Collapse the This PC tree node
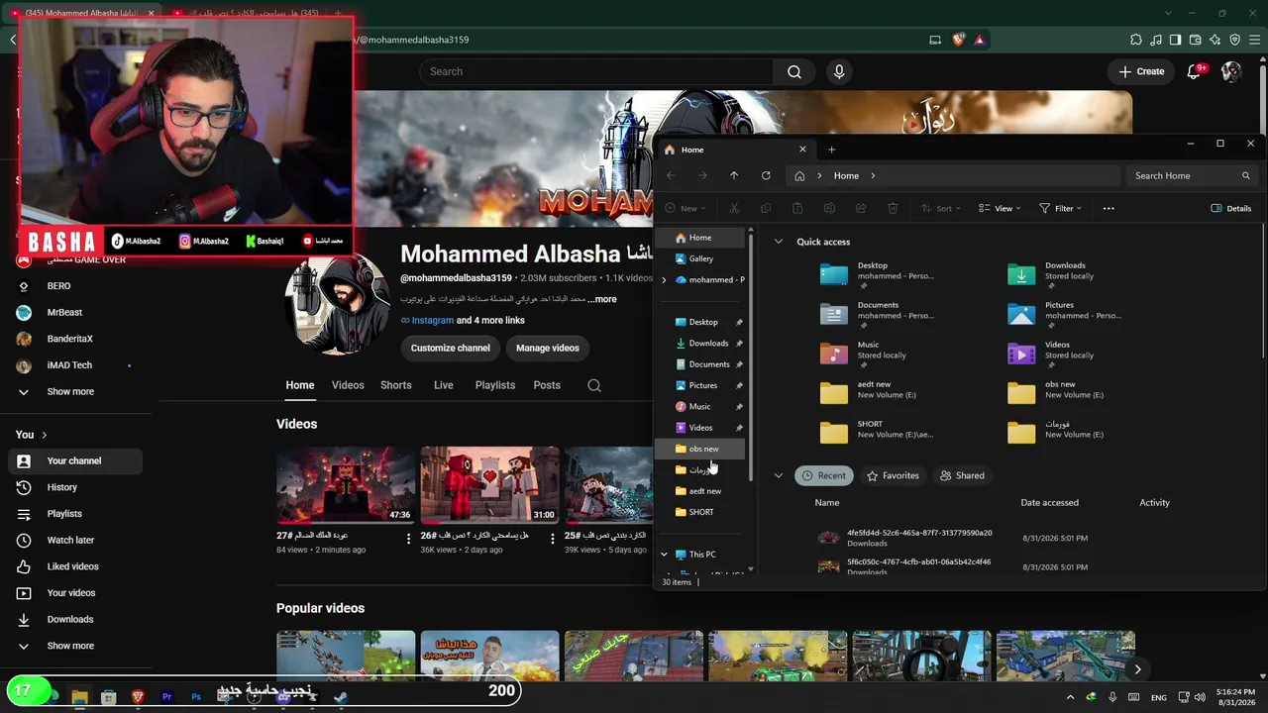The image size is (1268, 713). 664,555
